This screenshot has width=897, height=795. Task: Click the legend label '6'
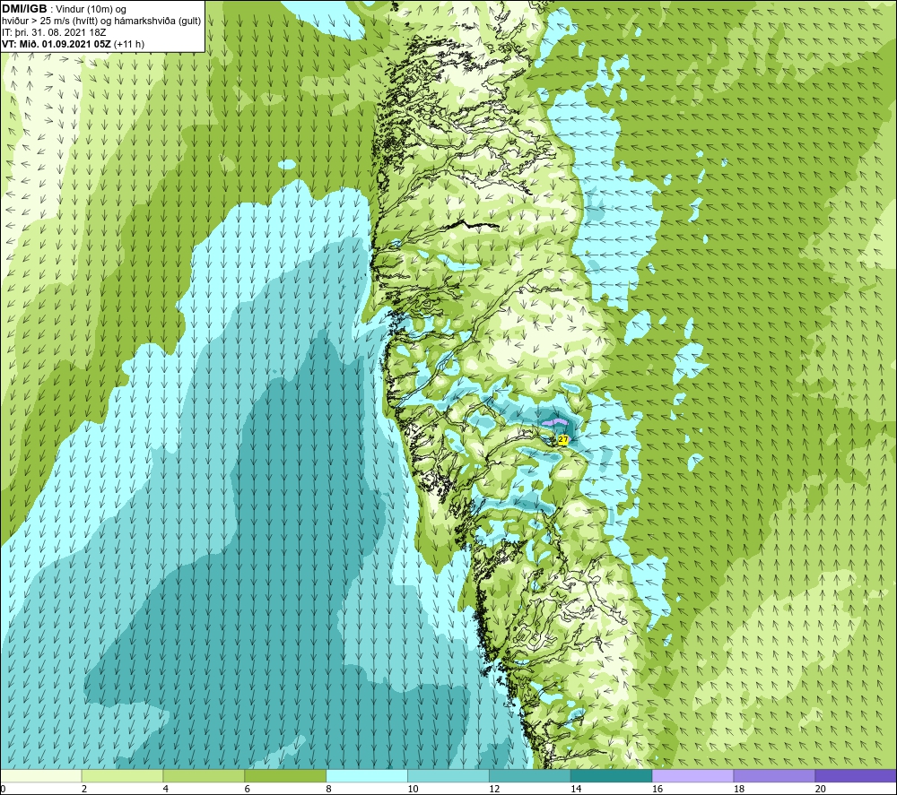(248, 790)
